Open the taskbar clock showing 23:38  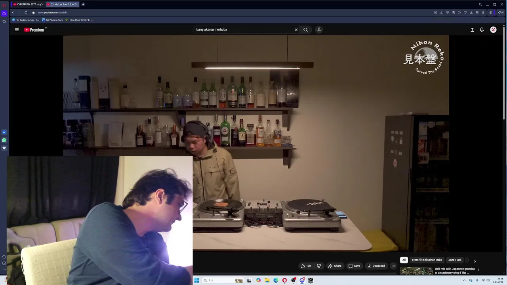click(x=498, y=280)
